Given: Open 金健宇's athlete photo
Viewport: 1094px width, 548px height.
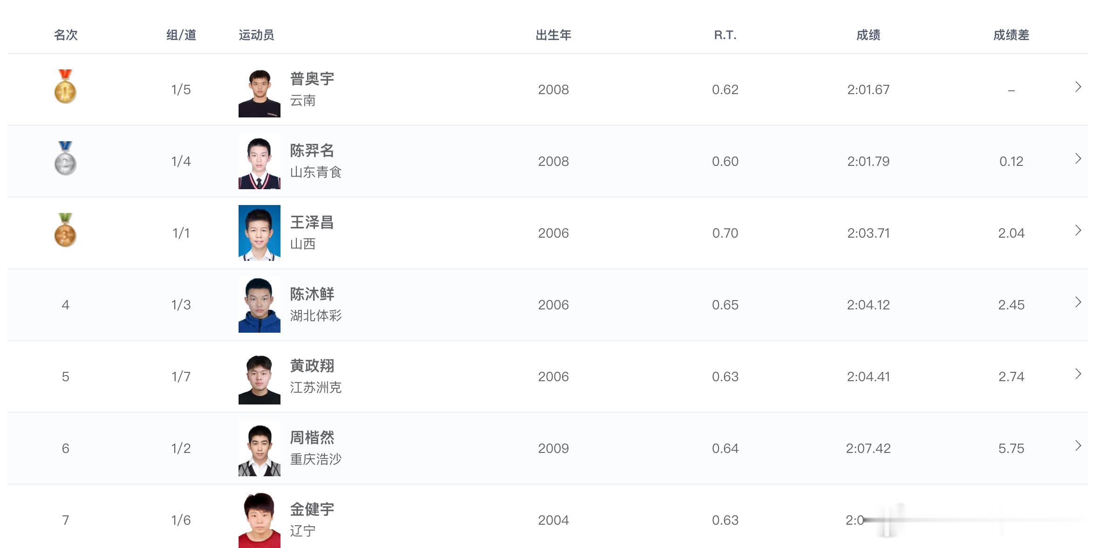Looking at the screenshot, I should 260,520.
